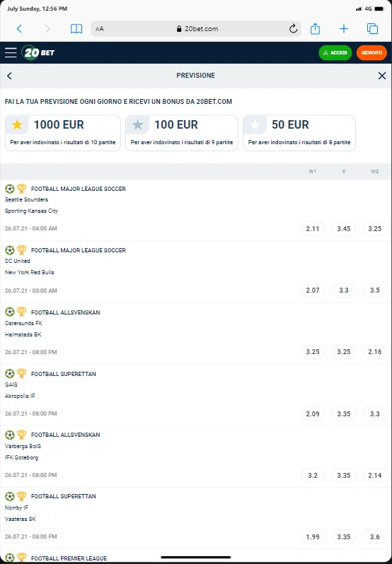Image resolution: width=392 pixels, height=564 pixels.
Task: Tap the AA reader text-size control
Action: (x=100, y=29)
